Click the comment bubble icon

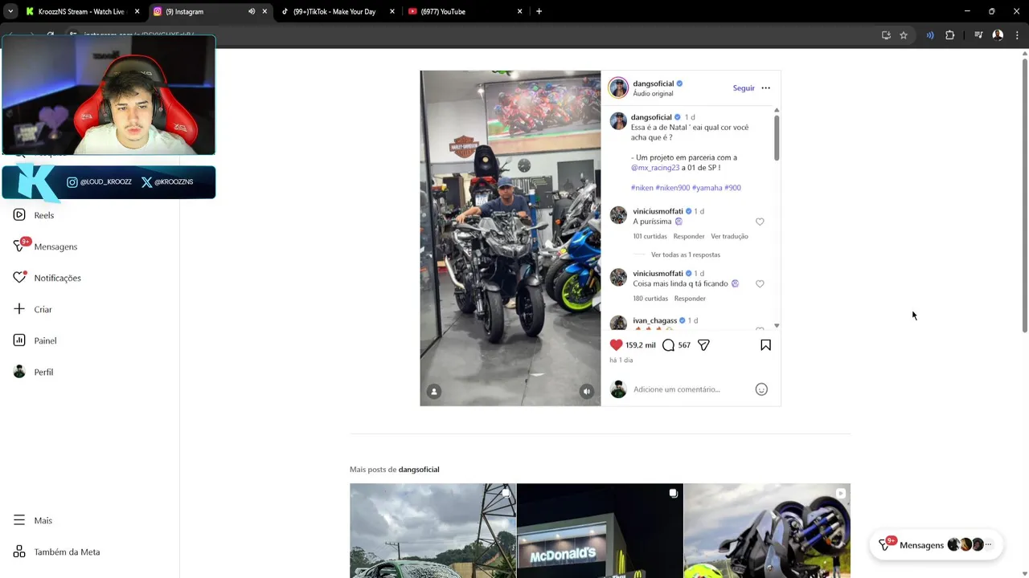(668, 345)
